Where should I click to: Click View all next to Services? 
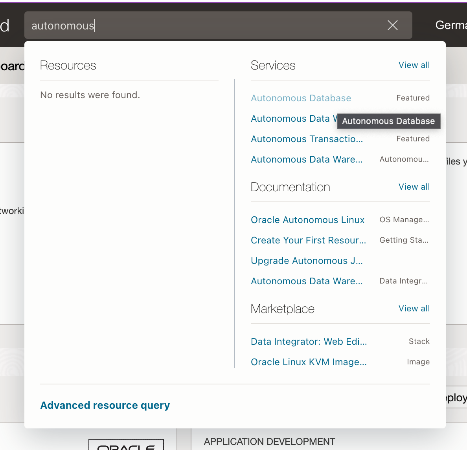coord(414,65)
